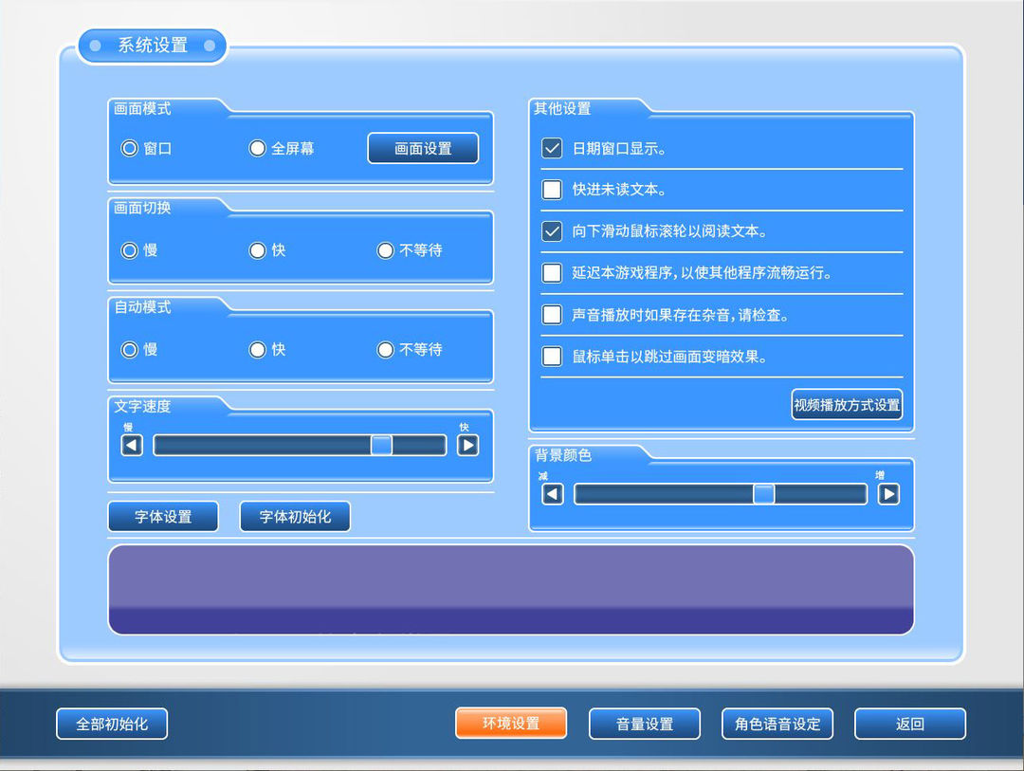This screenshot has height=771, width=1024.
Task: Select 全屏幕 display mode
Action: tap(257, 148)
